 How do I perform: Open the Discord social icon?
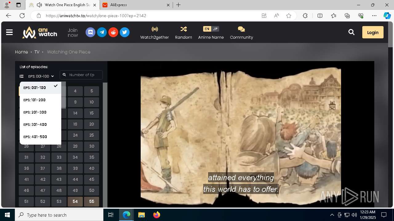90,32
